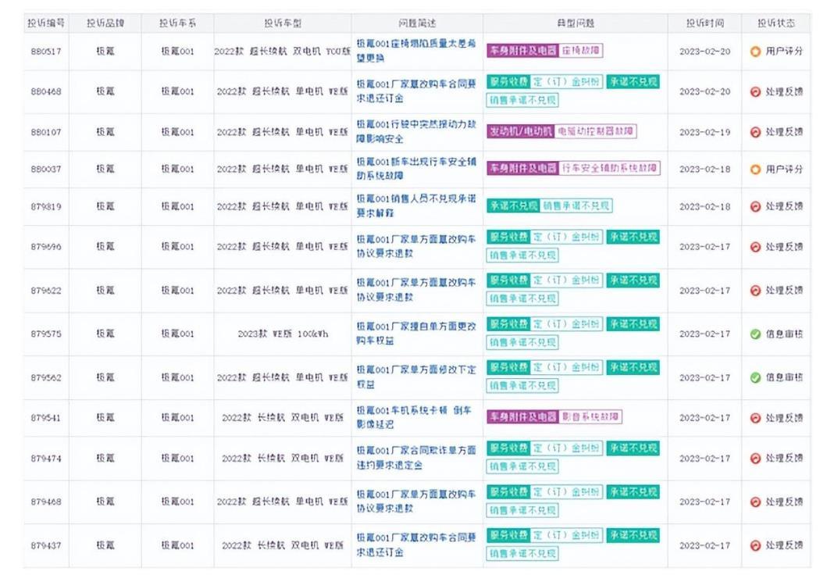Open the 车机系统卡顿 倒车影像延迟 link

[x=414, y=417]
